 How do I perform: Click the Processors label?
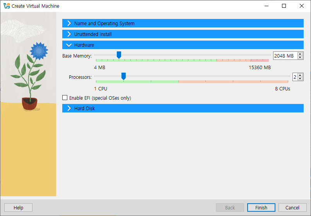tap(80, 77)
